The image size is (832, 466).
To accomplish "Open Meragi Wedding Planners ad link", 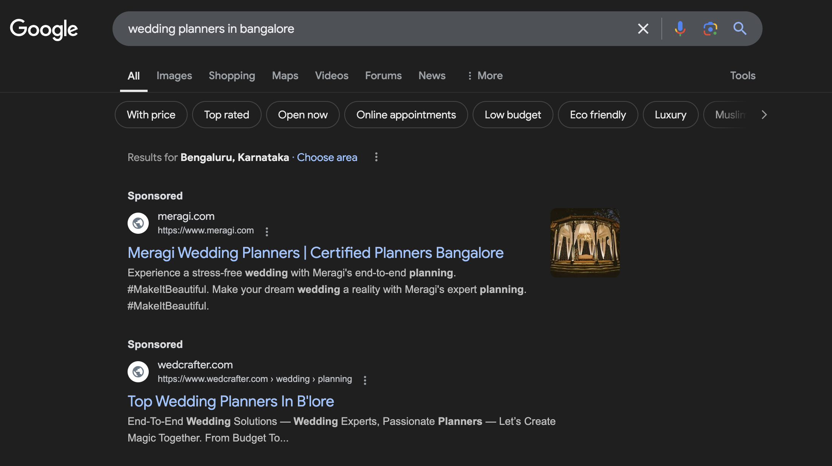I will coord(316,253).
